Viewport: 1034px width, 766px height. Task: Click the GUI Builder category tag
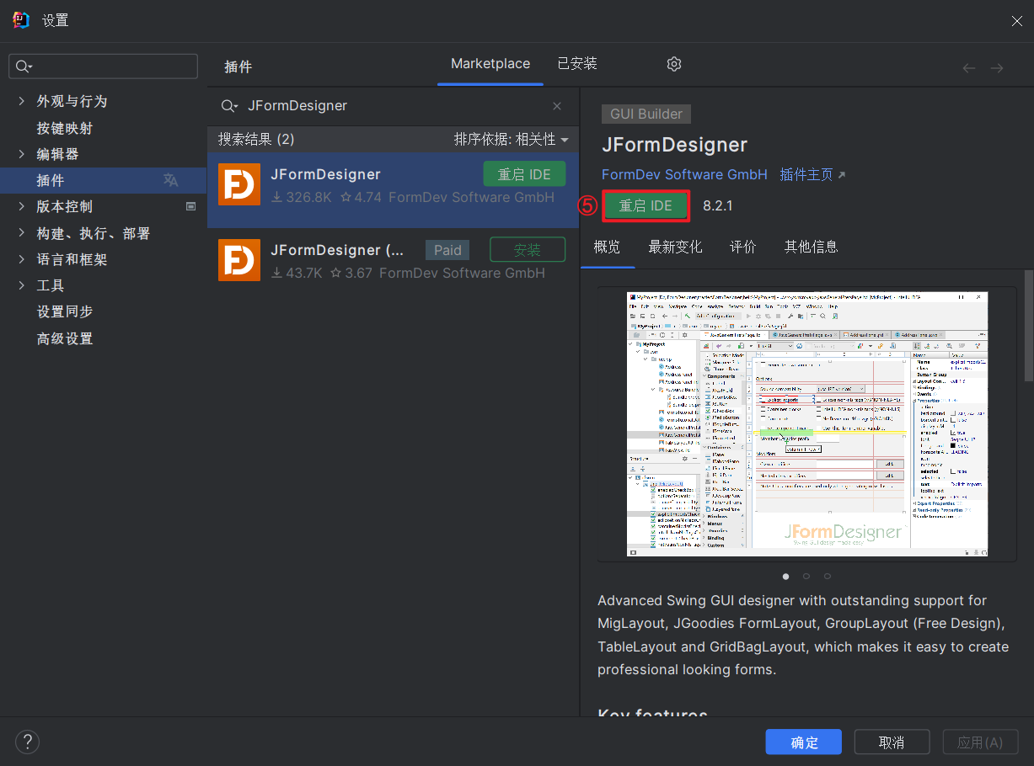pos(646,114)
